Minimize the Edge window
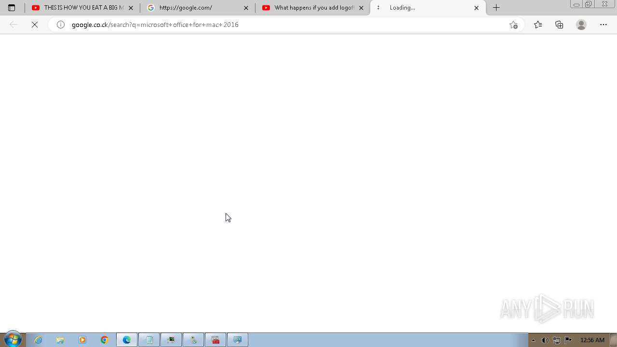 576,4
